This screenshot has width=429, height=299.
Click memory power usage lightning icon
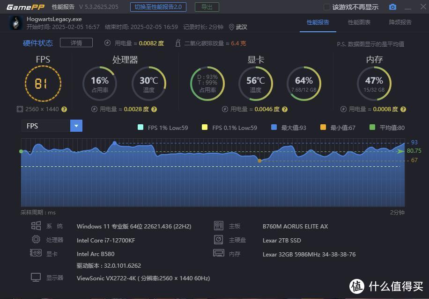tap(343, 109)
